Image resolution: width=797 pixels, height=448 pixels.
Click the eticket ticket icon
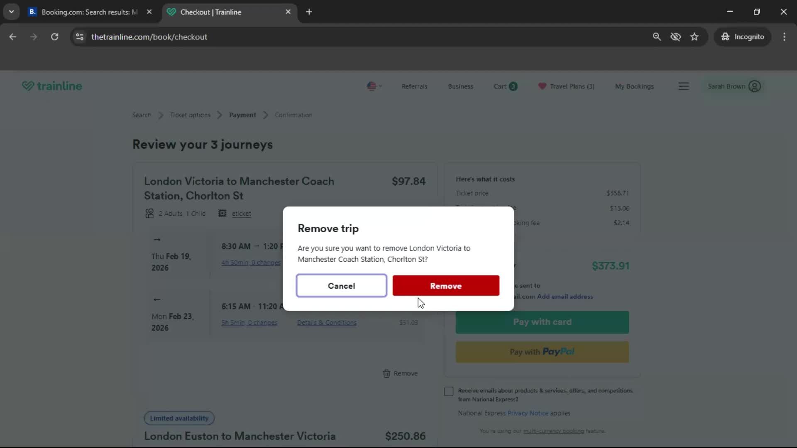(x=222, y=213)
